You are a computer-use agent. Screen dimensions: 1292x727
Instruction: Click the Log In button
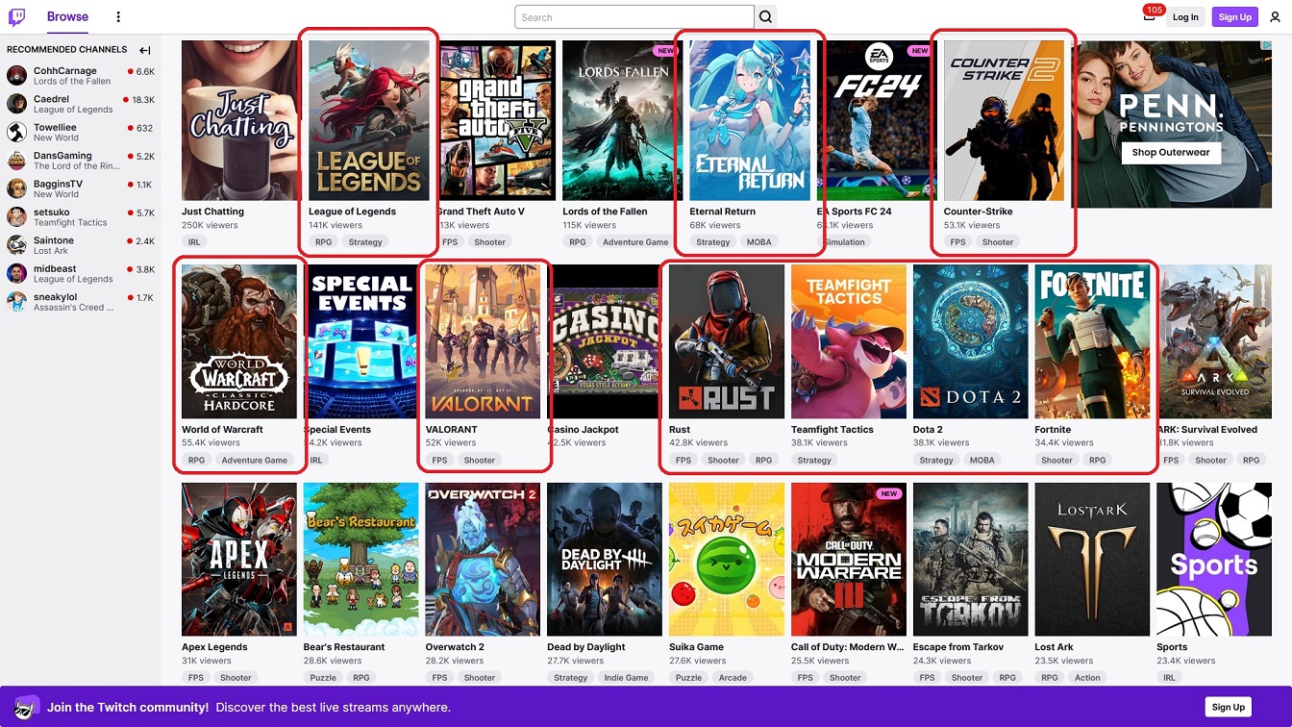click(1185, 17)
